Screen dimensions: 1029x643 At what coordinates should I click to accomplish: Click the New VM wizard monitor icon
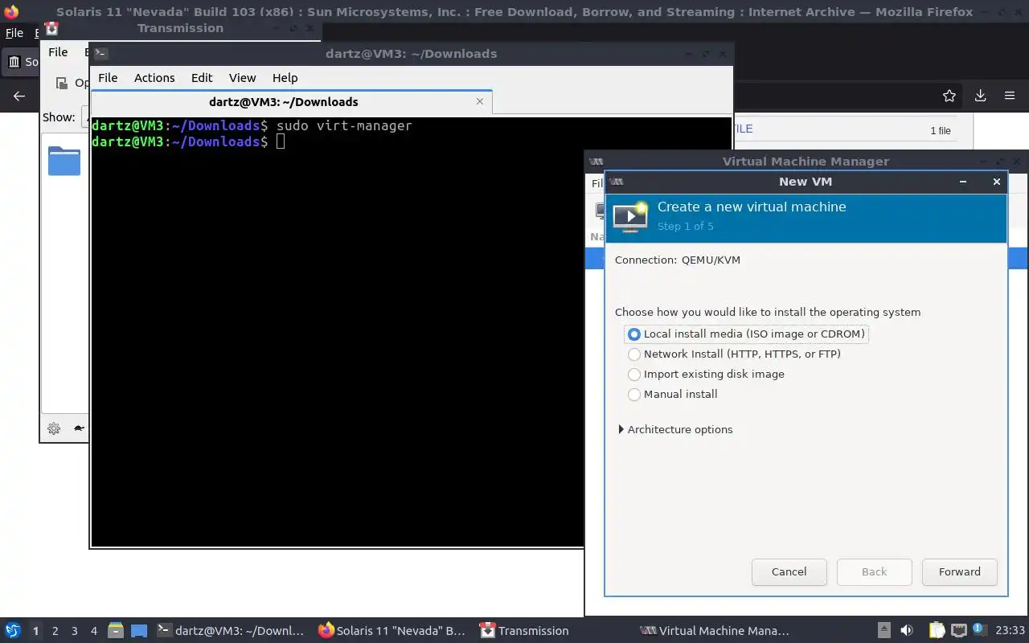coord(630,217)
